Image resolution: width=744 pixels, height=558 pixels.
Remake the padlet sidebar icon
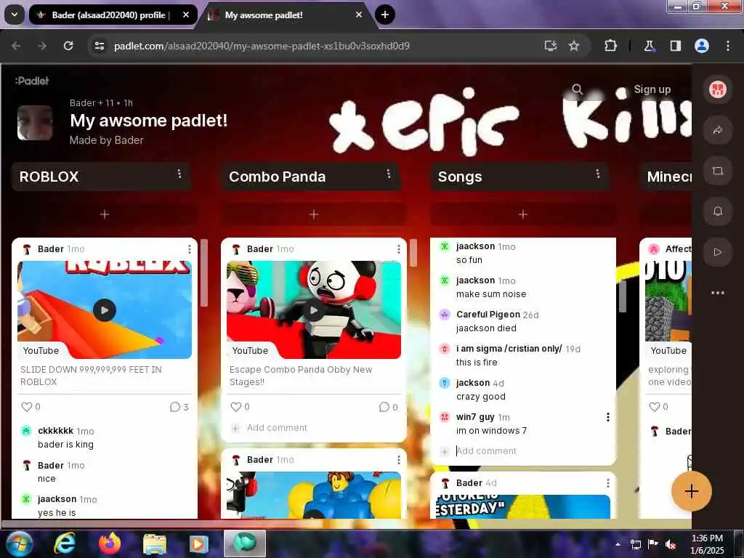click(717, 171)
